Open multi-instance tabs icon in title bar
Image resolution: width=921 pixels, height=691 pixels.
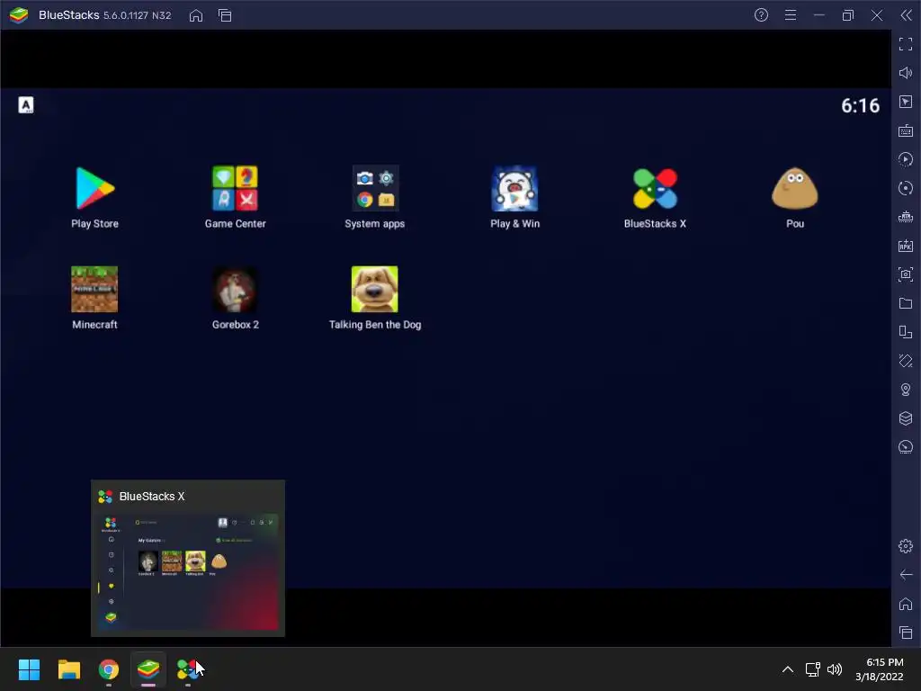[x=225, y=15]
